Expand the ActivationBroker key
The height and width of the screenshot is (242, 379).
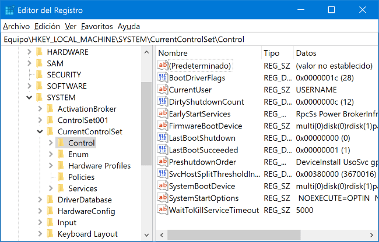pyautogui.click(x=40, y=109)
